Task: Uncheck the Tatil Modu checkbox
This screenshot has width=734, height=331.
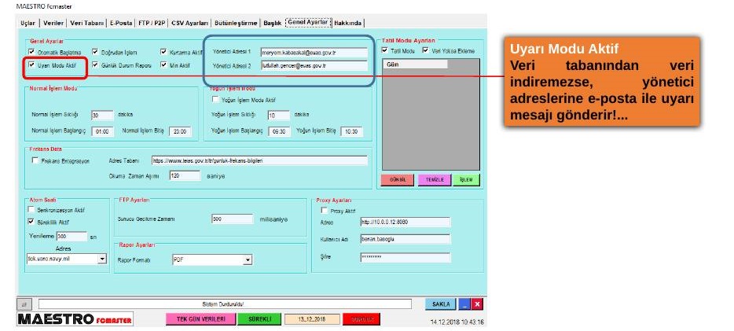Action: pyautogui.click(x=385, y=50)
